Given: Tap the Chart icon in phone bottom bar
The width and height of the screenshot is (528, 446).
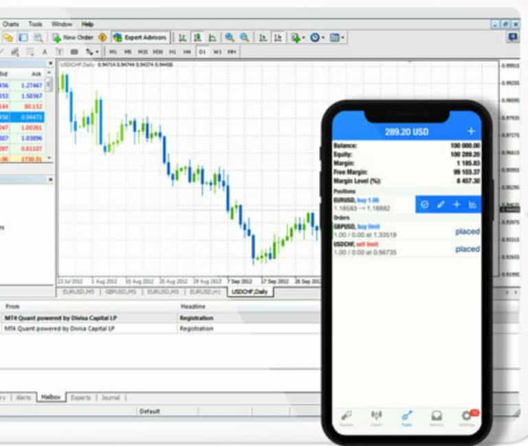Looking at the screenshot, I should [x=377, y=416].
